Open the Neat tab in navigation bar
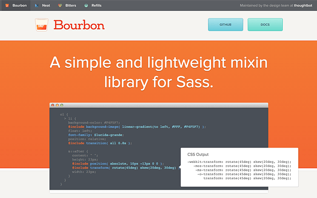Image resolution: width=317 pixels, height=198 pixels. 42,5
